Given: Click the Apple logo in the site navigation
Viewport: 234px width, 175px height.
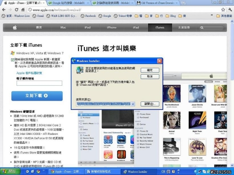Looking at the screenshot, I should click(15, 27).
